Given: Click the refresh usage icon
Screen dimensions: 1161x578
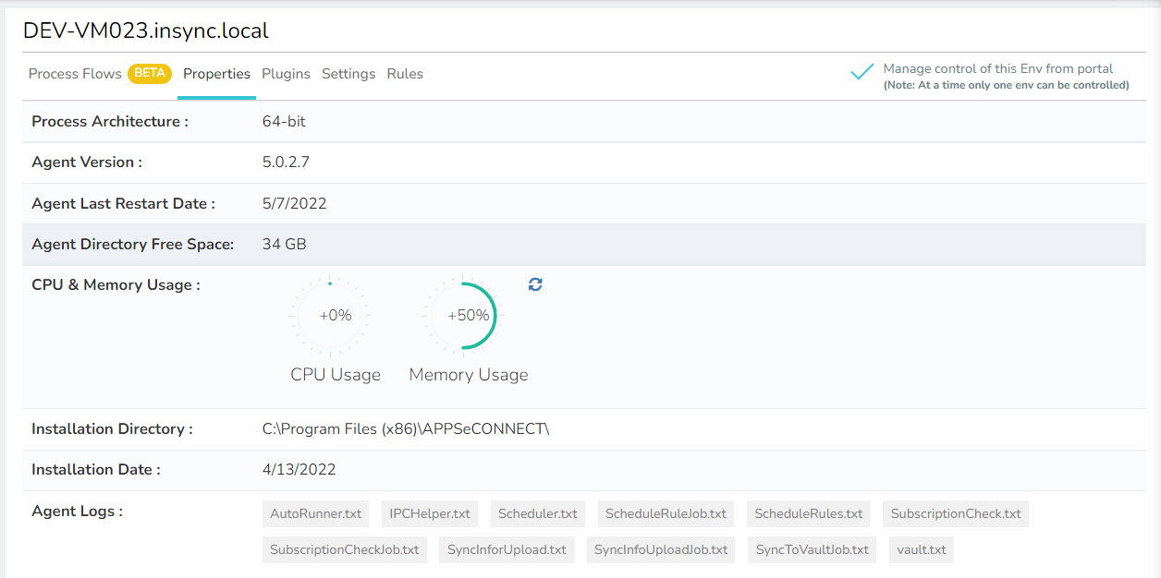Looking at the screenshot, I should pyautogui.click(x=535, y=284).
